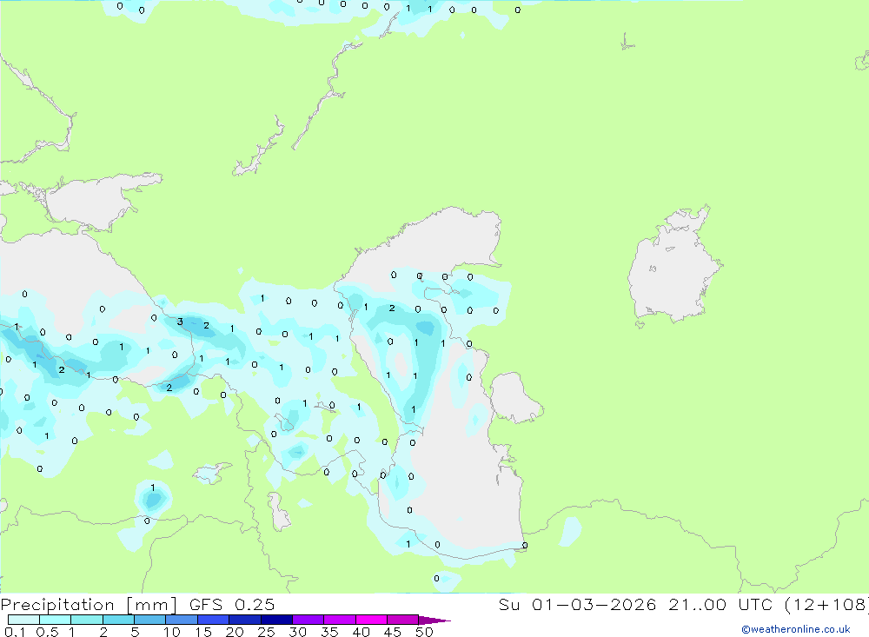
Task: Select the 10–15 mm legend color swatch
Action: point(182,620)
